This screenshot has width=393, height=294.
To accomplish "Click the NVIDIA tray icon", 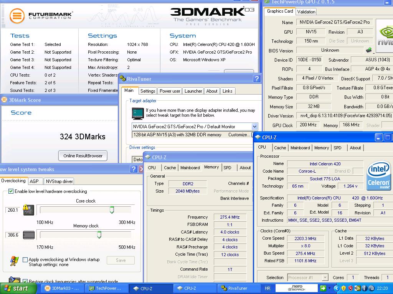I will pyautogui.click(x=357, y=288).
